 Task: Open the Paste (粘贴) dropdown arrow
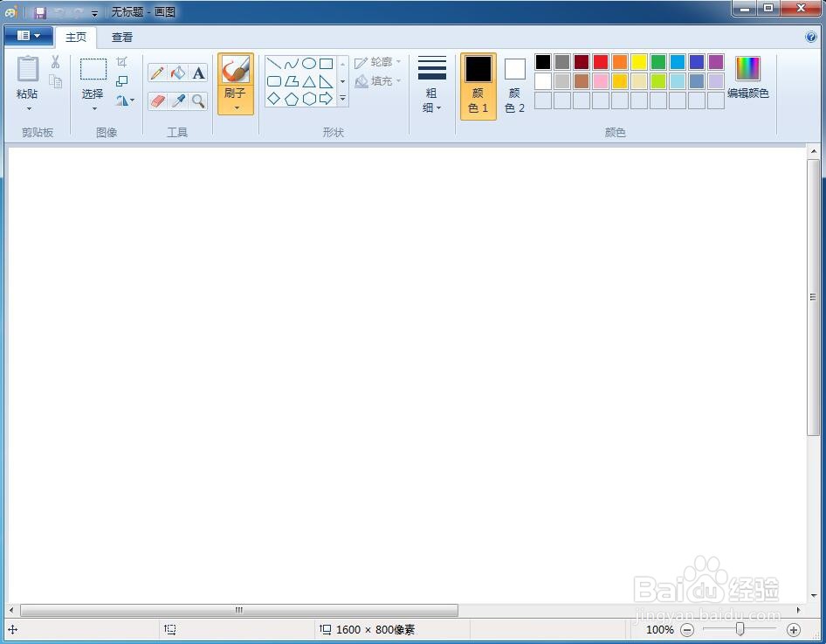(29, 109)
